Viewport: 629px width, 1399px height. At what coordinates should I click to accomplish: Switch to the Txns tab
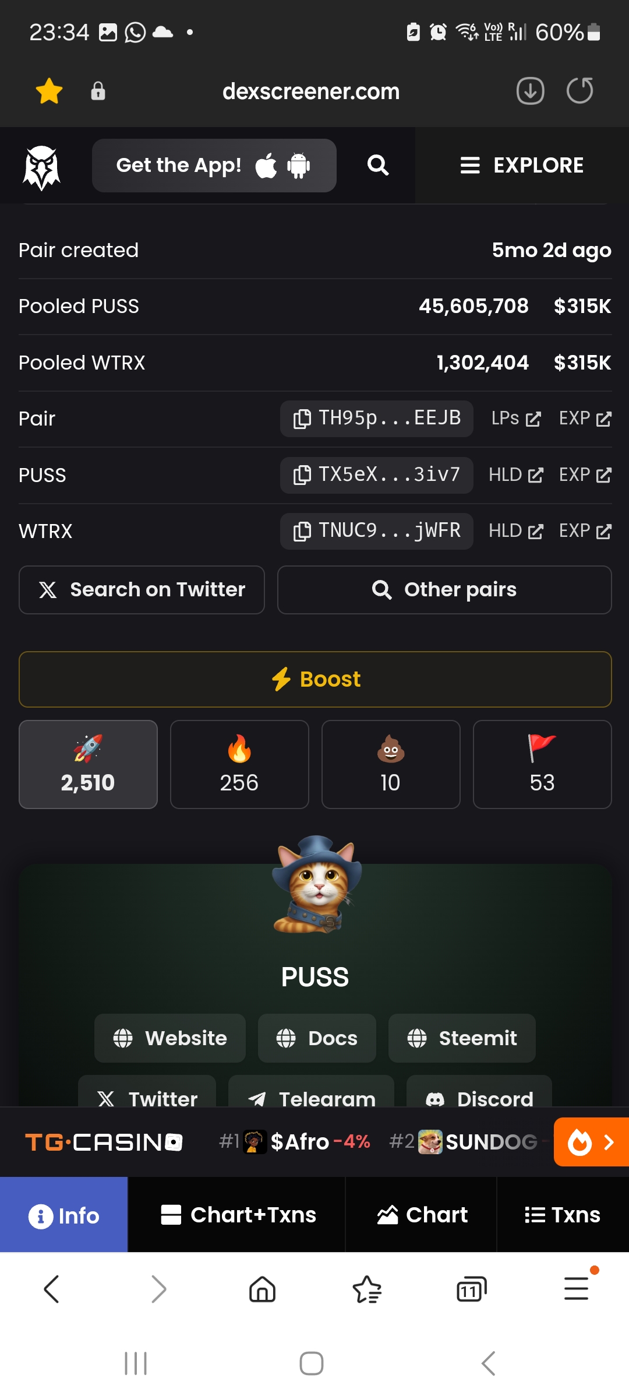coord(563,1215)
